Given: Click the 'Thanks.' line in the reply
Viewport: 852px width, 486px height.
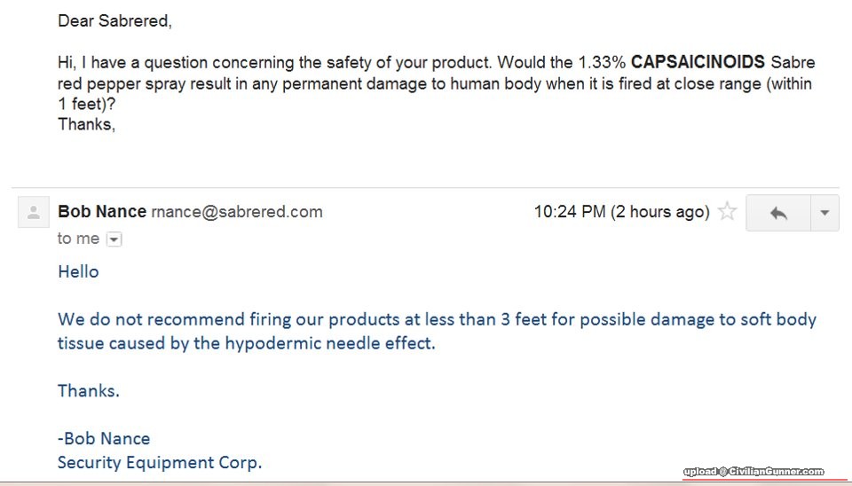Looking at the screenshot, I should click(89, 390).
